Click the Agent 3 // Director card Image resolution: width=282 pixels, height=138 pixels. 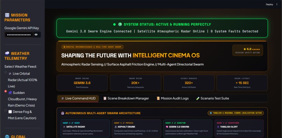click(188, 129)
